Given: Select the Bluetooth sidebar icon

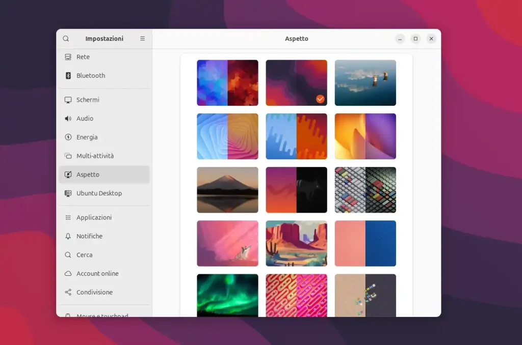Looking at the screenshot, I should click(x=68, y=75).
